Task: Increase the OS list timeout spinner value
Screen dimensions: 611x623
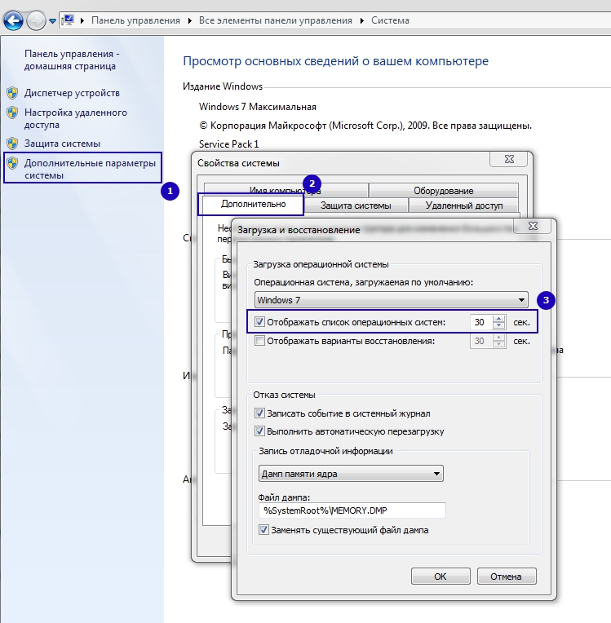Action: coord(499,319)
